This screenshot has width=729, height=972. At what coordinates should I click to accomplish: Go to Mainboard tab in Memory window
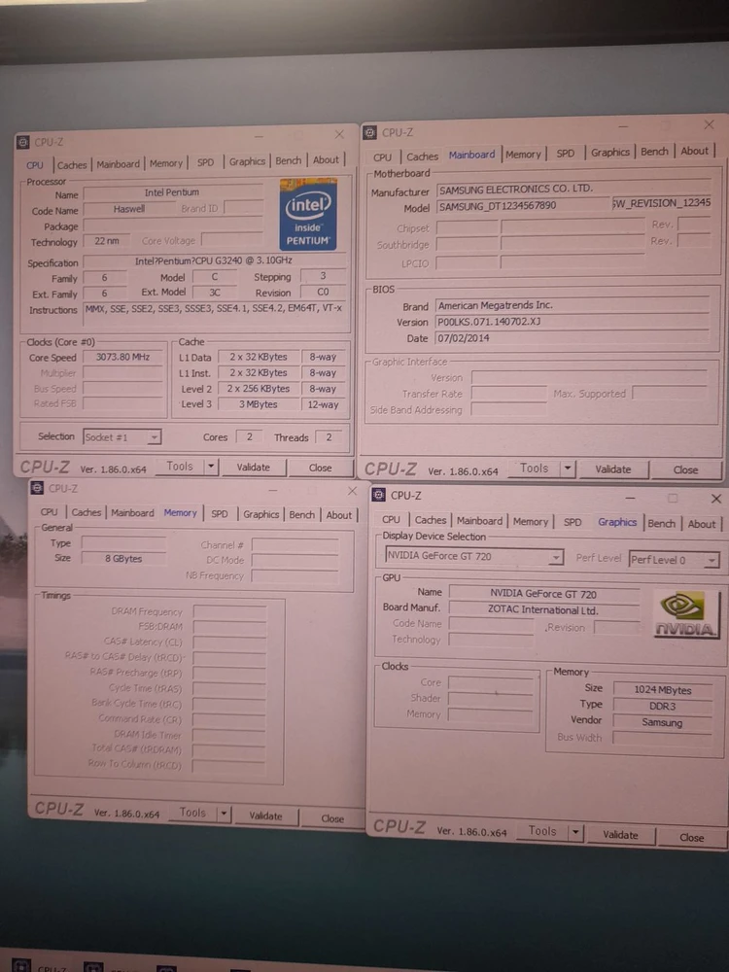coord(132,512)
